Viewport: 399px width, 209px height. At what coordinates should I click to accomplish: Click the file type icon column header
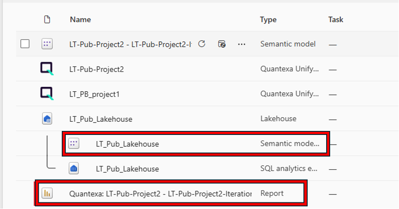coord(47,19)
